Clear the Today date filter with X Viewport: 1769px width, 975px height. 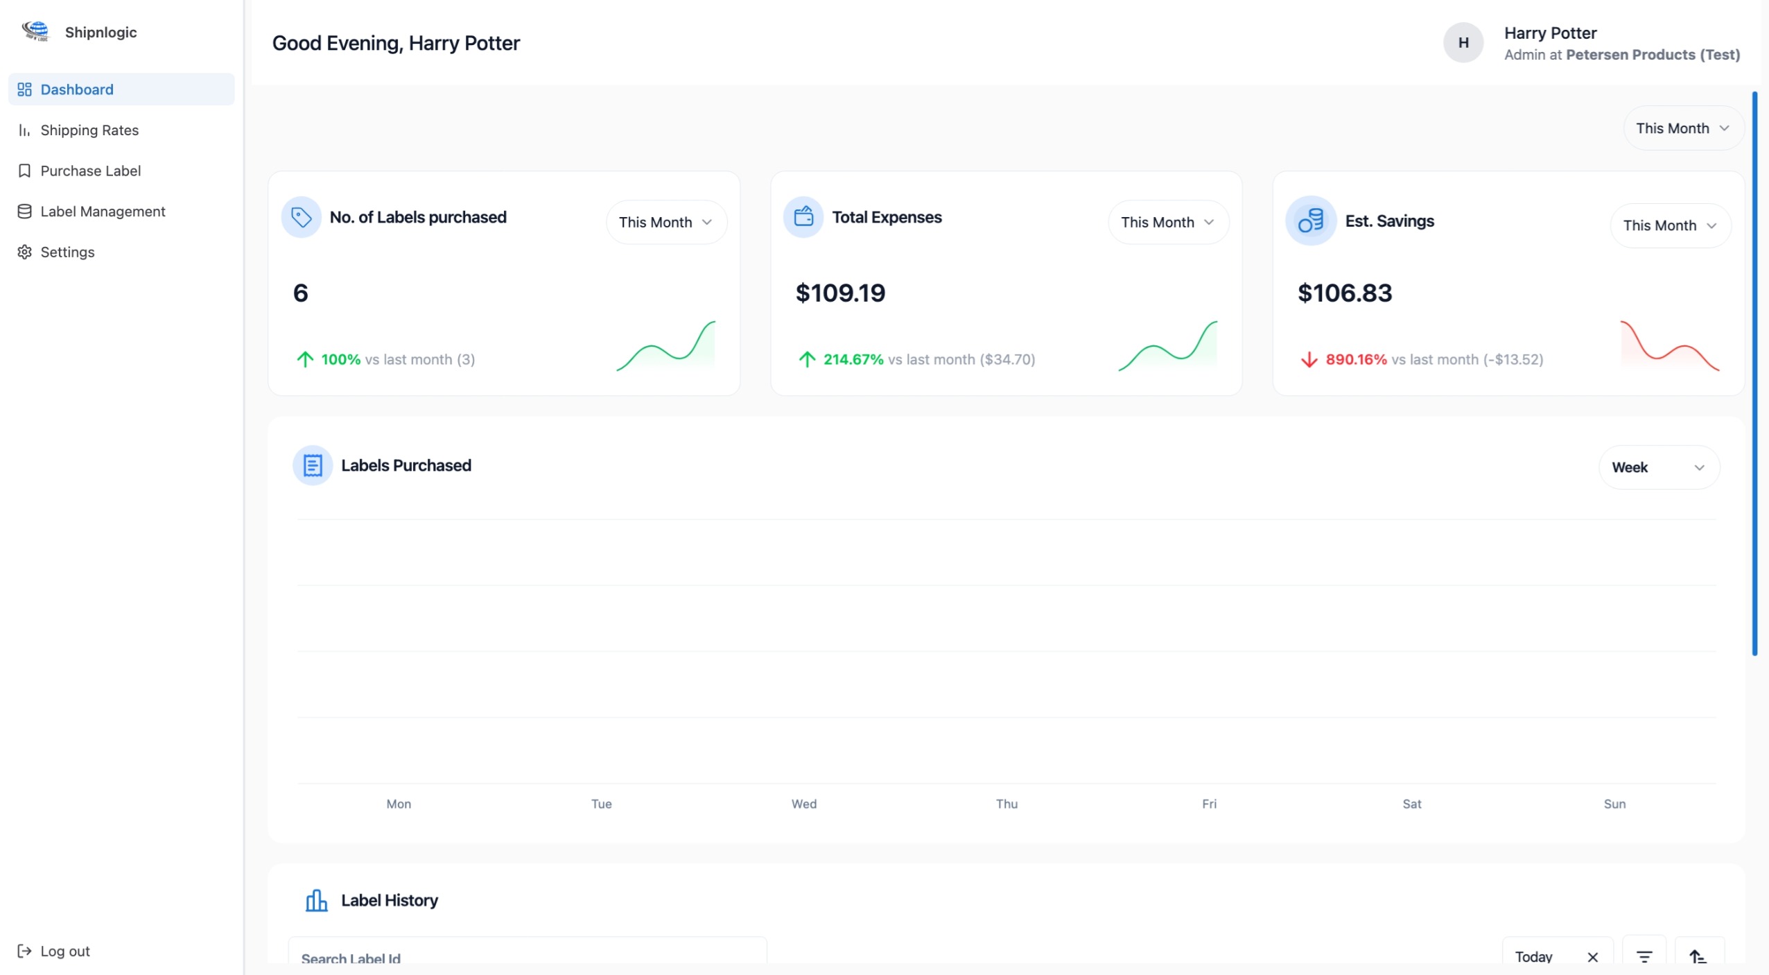pyautogui.click(x=1592, y=957)
